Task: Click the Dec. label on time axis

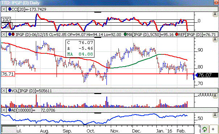Action: 136,131
